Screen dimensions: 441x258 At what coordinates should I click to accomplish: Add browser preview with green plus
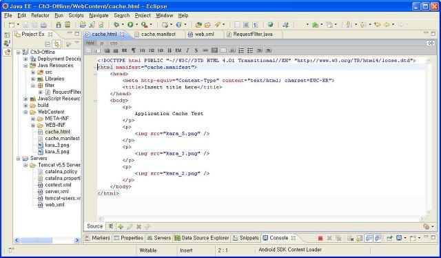(121, 226)
